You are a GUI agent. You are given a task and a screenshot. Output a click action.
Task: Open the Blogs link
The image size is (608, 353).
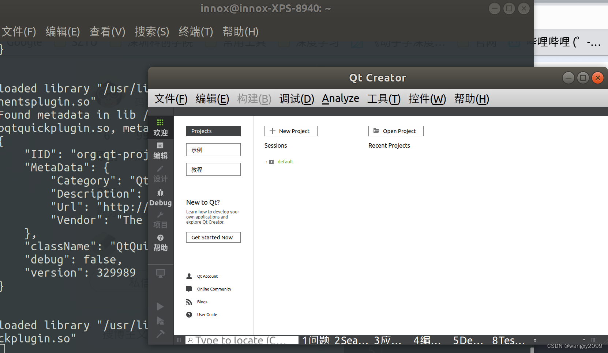coord(202,302)
